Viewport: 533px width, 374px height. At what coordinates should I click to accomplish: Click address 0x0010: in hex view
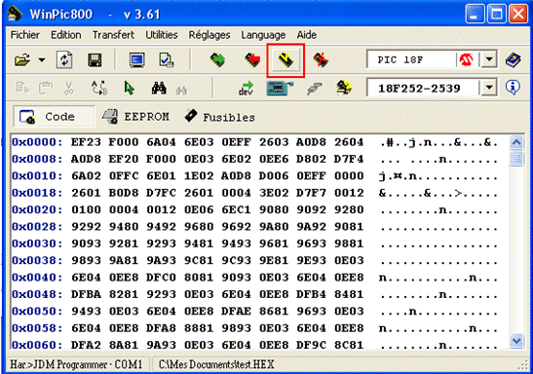click(x=37, y=176)
